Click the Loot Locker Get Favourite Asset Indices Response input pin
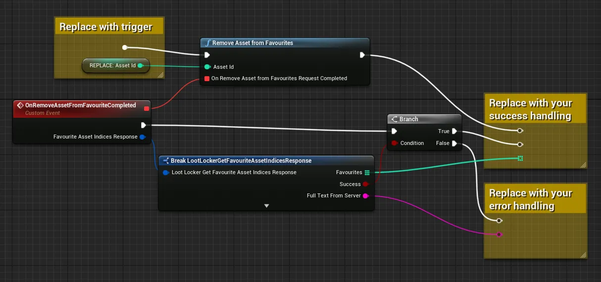Image resolution: width=601 pixels, height=282 pixels. 166,173
